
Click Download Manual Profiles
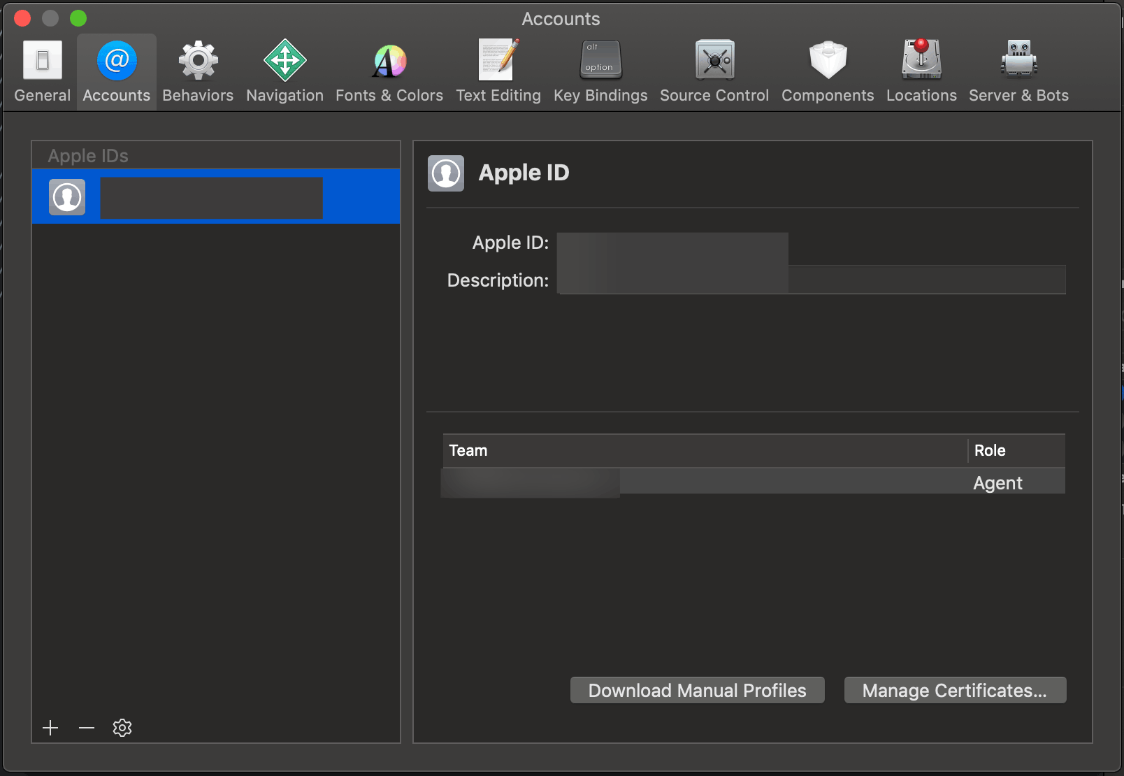point(697,690)
